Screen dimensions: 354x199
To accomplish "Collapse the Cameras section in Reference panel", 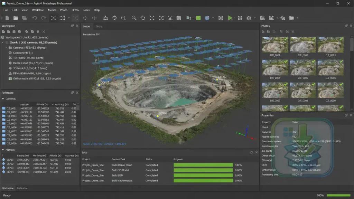I will [x=3, y=99].
